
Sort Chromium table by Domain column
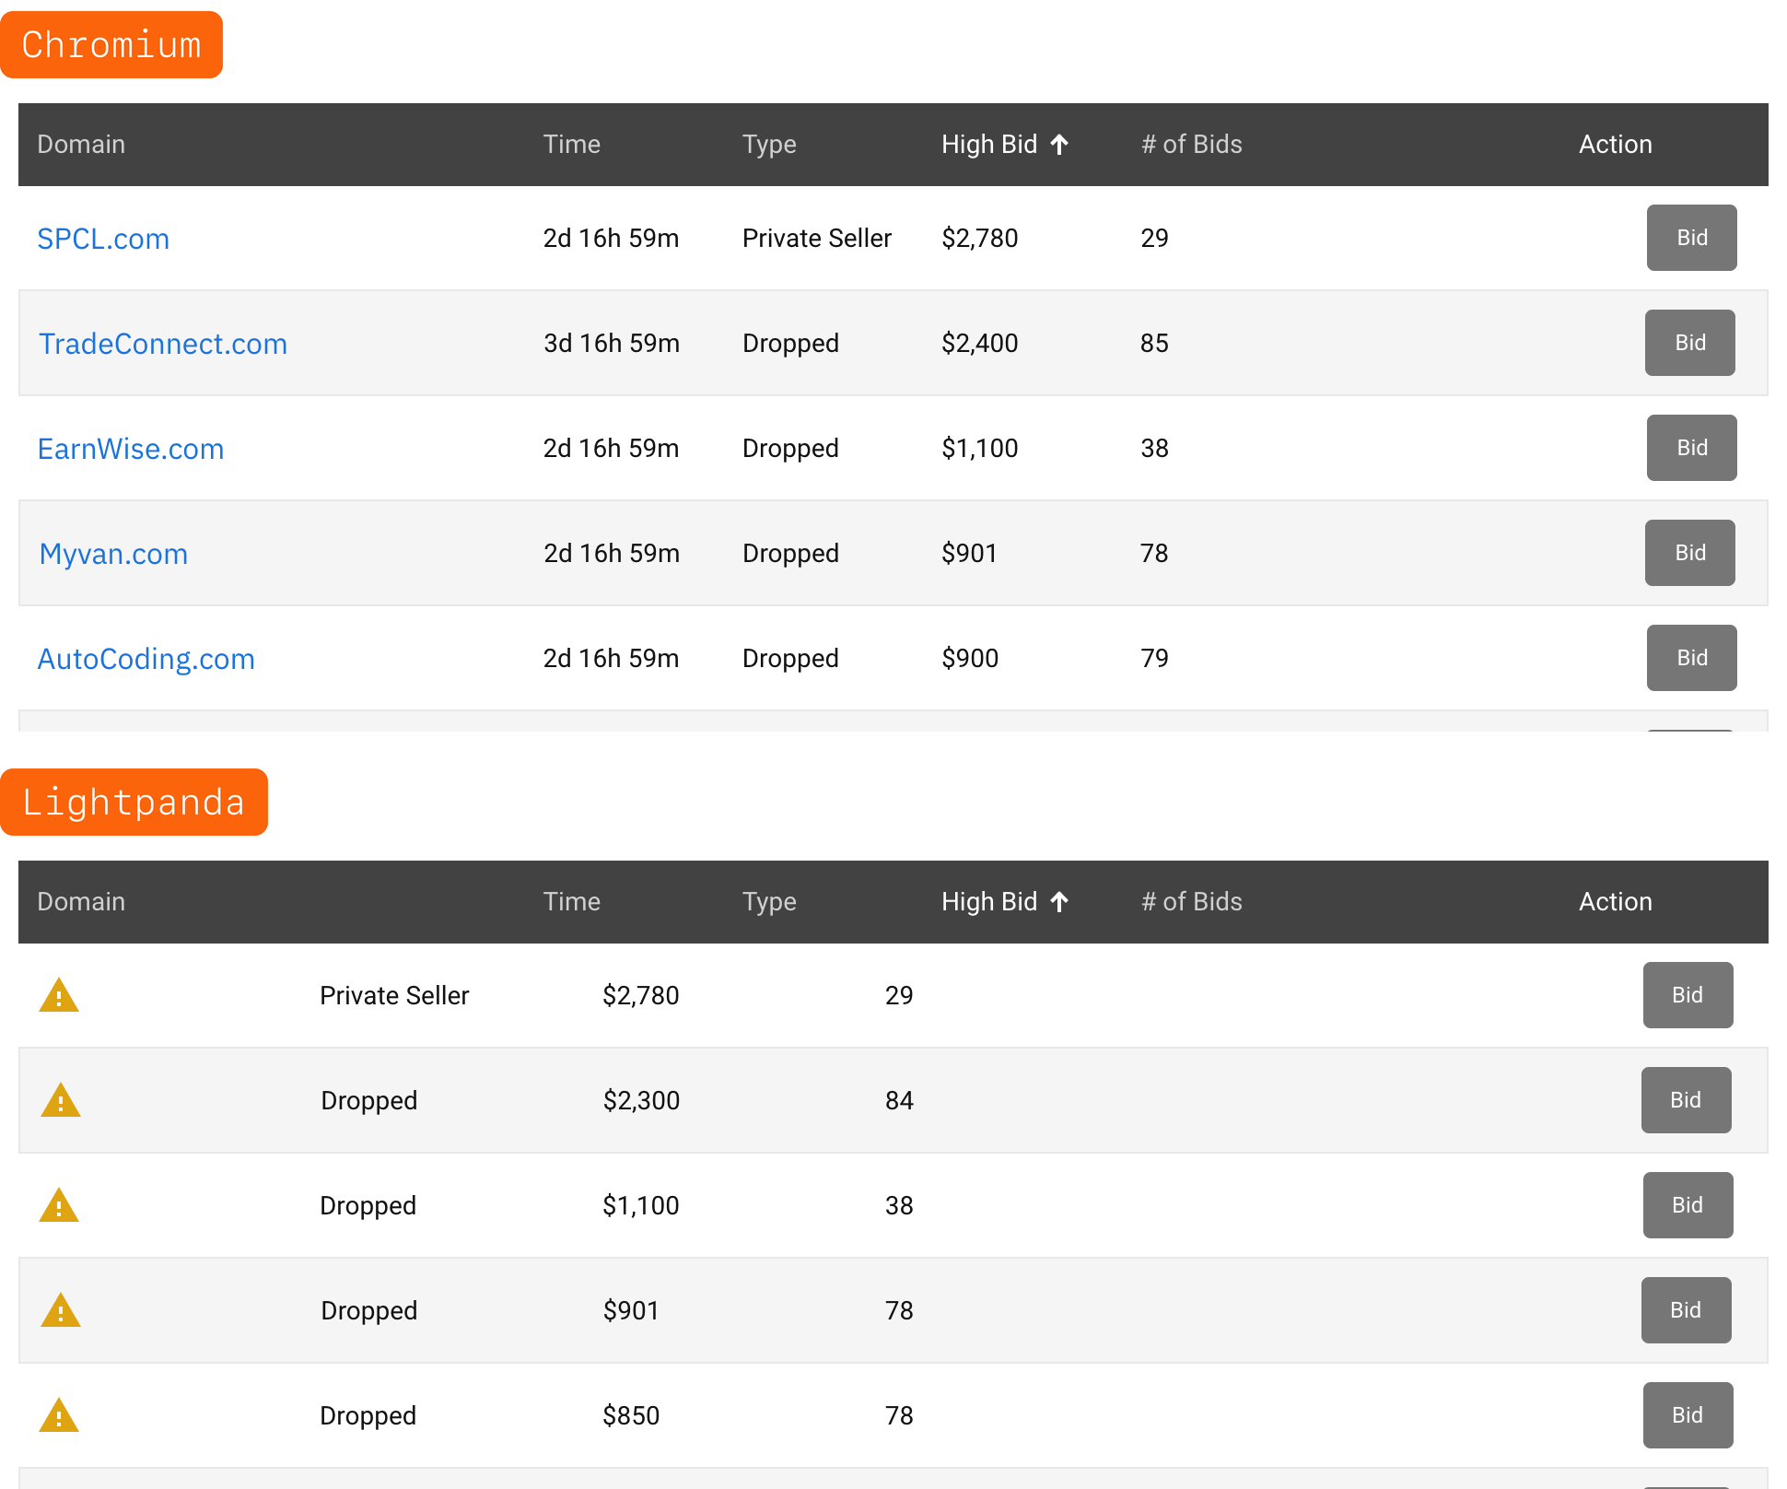tap(81, 144)
